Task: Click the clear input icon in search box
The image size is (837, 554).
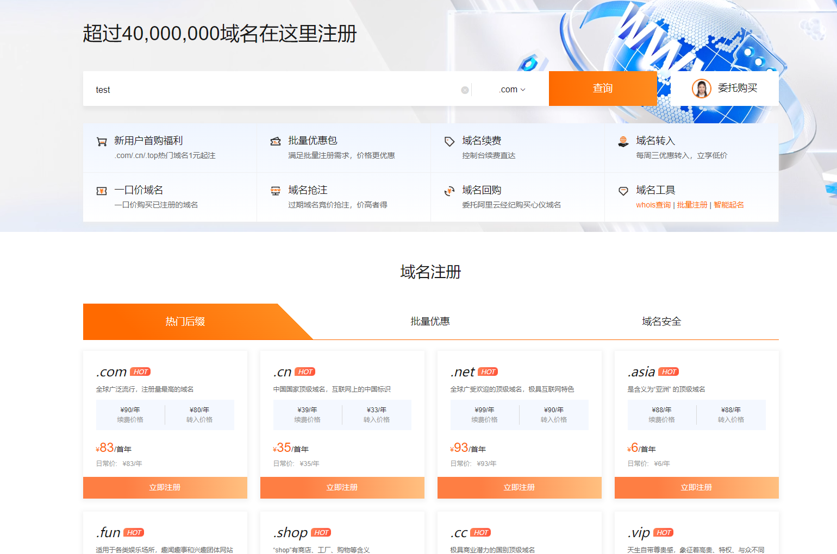Action: point(465,90)
